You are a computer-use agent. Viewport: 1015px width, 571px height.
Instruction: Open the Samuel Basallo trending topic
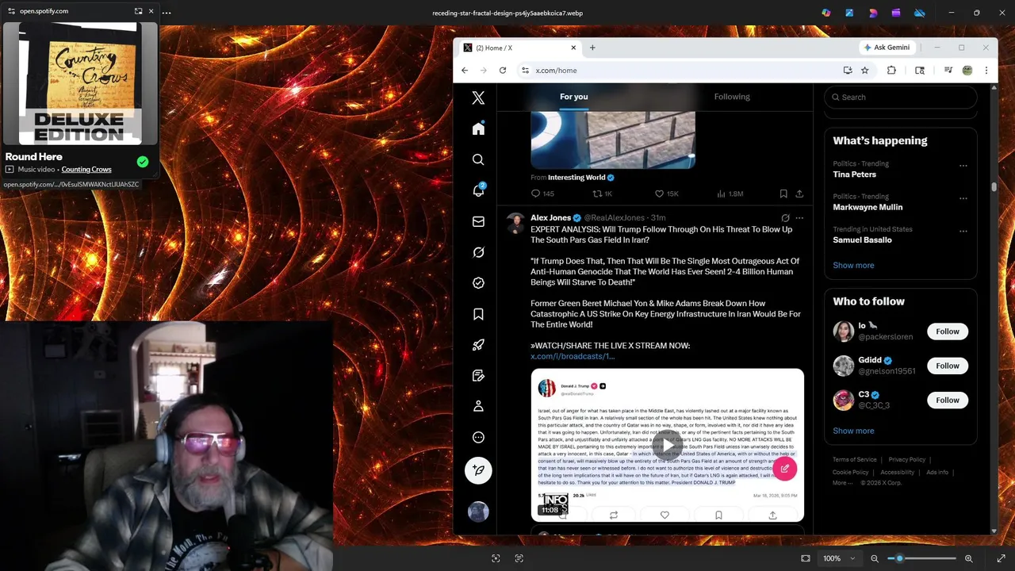coord(862,240)
